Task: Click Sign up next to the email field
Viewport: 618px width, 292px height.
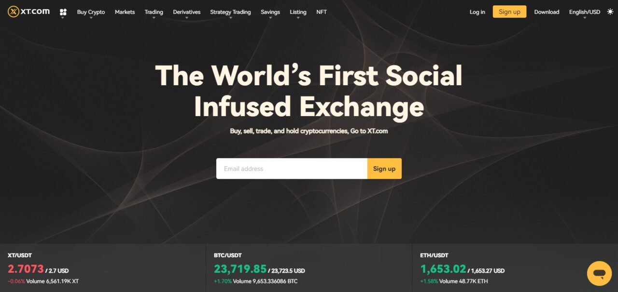Action: point(384,169)
